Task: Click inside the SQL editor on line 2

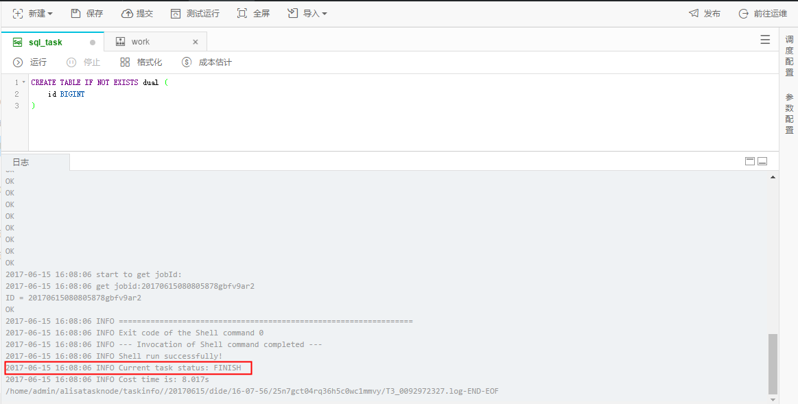Action: [402, 94]
